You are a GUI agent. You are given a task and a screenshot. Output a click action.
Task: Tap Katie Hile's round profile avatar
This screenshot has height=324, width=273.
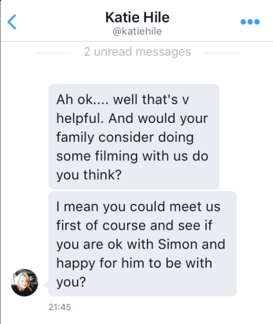click(x=25, y=283)
